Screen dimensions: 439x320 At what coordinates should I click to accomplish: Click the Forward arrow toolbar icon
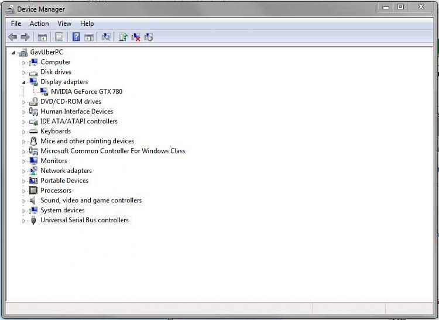[x=25, y=37]
